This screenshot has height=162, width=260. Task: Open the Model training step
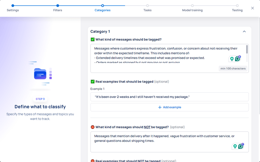[x=192, y=10]
